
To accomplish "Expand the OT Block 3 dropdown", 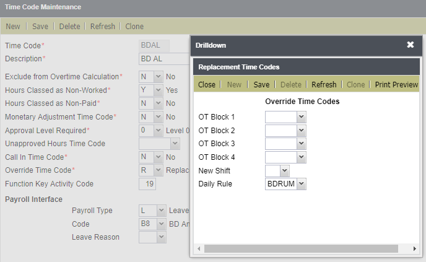I will [285, 144].
